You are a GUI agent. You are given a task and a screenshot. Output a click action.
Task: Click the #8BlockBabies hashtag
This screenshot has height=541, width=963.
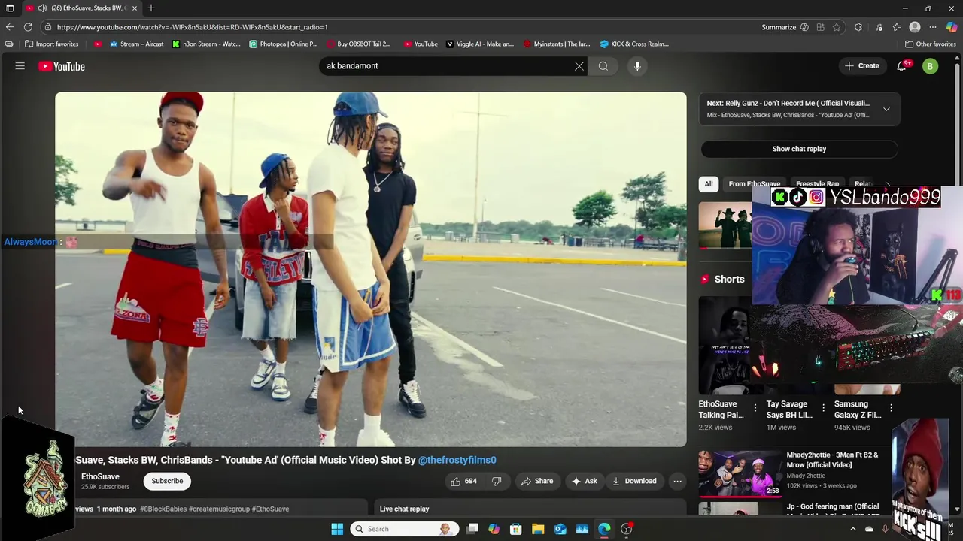[163, 509]
